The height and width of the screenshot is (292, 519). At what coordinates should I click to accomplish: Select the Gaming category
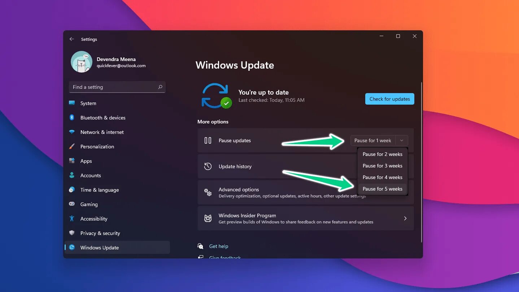coord(89,204)
